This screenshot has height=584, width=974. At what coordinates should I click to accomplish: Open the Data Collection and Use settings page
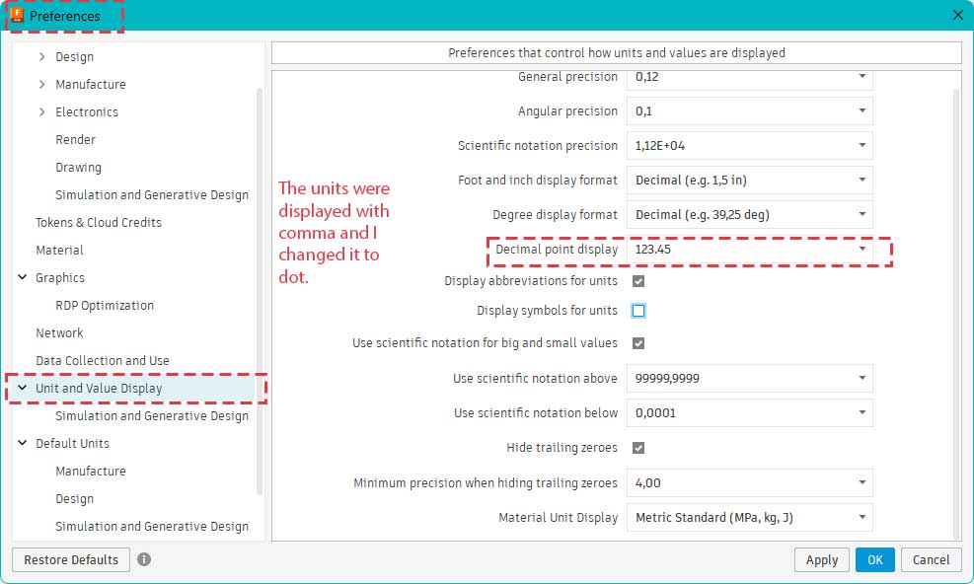(x=102, y=360)
